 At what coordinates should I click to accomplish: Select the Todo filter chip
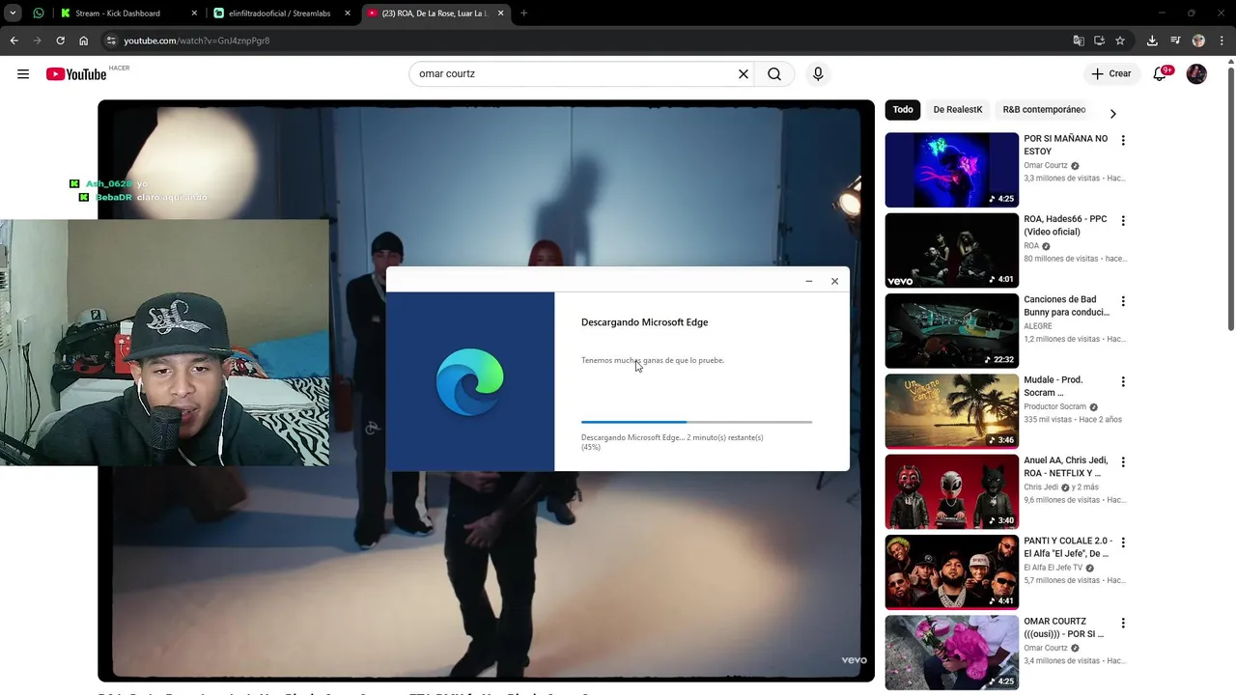pos(903,110)
